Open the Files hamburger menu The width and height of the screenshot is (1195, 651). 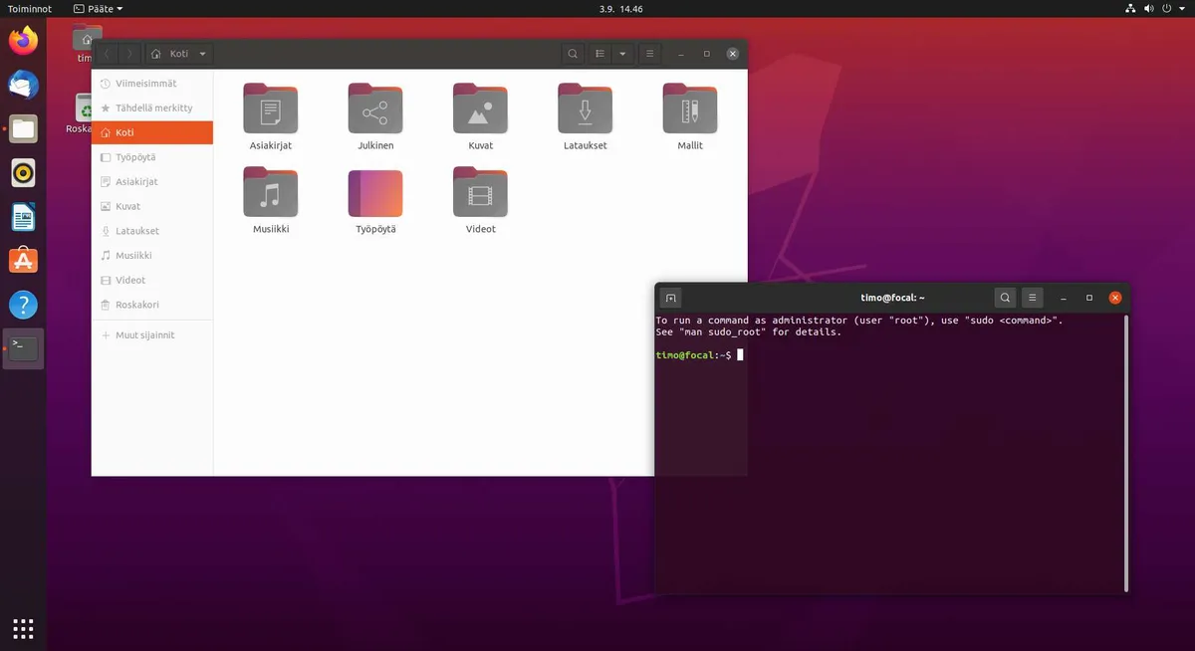tap(649, 53)
